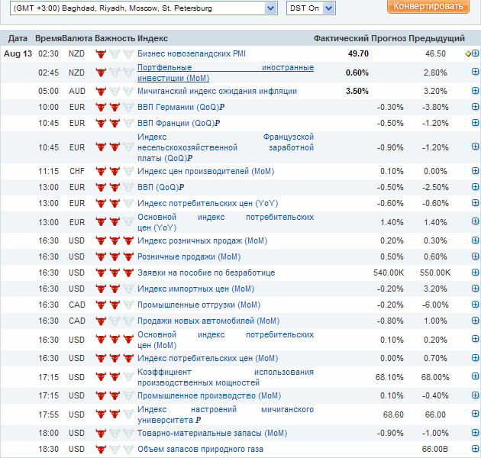Click the Конвертировать button
Image resolution: width=481 pixels, height=458 pixels.
coord(428,6)
